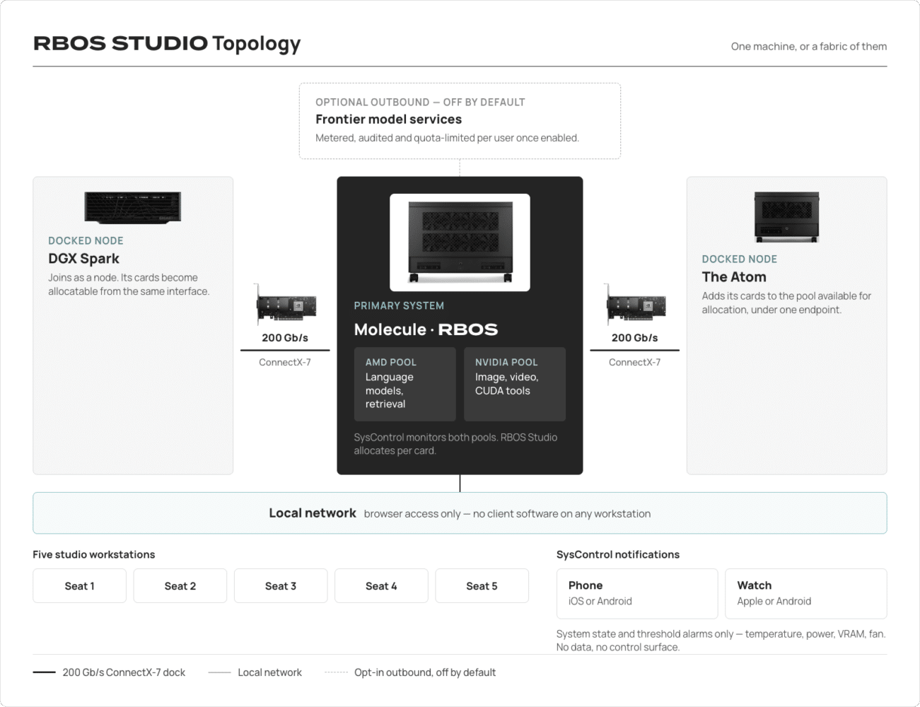Click the AMD Pool card
Viewport: 920px width, 707px height.
[404, 384]
